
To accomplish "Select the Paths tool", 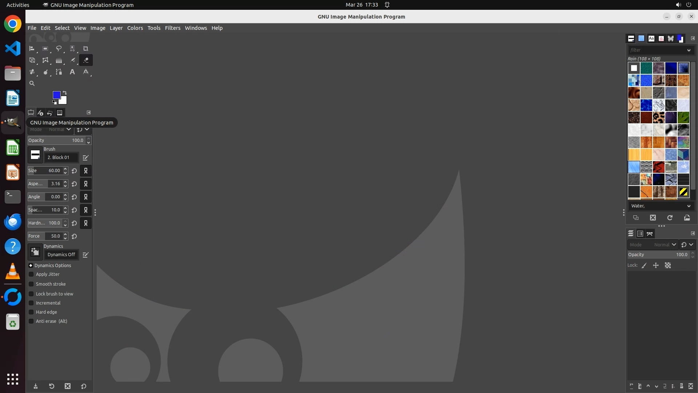I will coord(59,72).
